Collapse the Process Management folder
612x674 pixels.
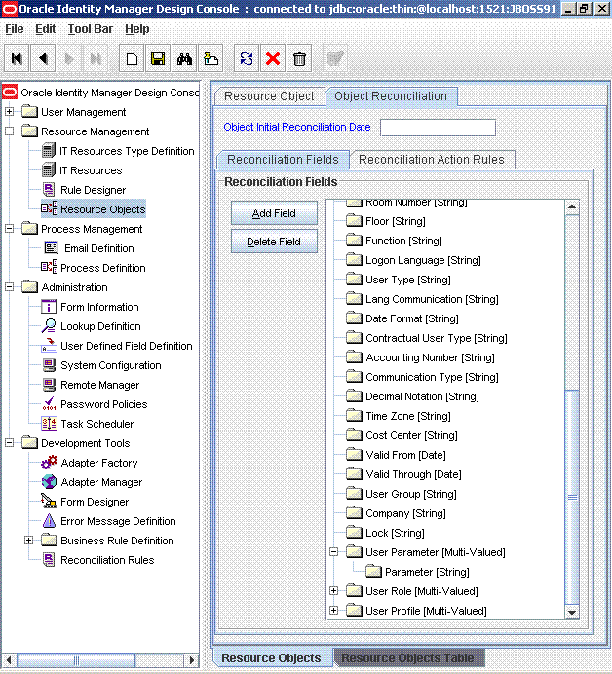click(x=9, y=229)
